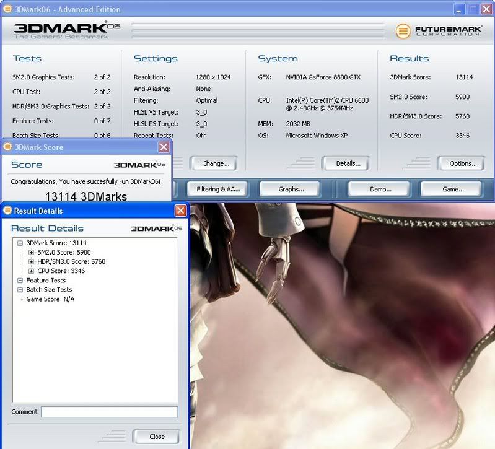Click the Graphs... button

coord(290,190)
